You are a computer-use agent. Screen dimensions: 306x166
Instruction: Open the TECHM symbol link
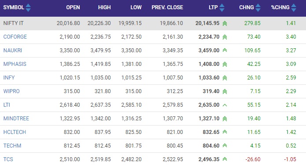12,146
